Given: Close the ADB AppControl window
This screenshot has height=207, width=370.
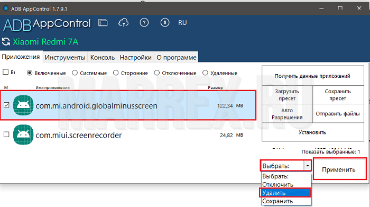Looking at the screenshot, I should pyautogui.click(x=359, y=8).
